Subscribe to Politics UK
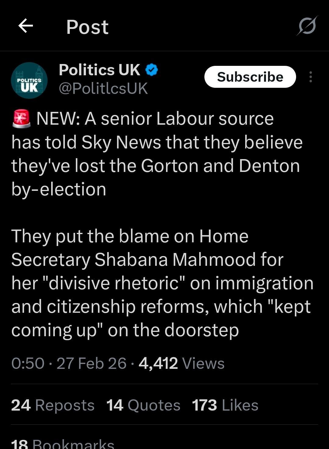The height and width of the screenshot is (449, 329). pyautogui.click(x=250, y=77)
